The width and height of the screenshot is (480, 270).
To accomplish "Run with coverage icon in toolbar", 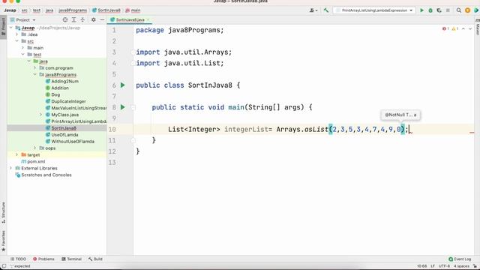I will tap(439, 10).
